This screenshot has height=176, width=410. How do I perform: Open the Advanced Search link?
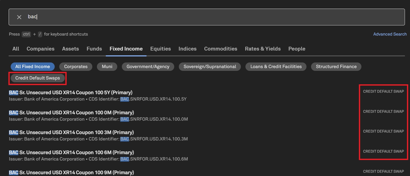pos(390,34)
